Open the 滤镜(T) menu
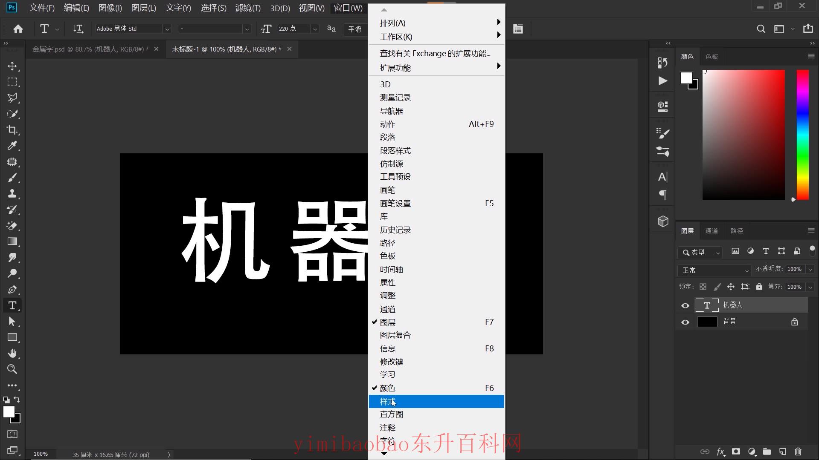Screen dimensions: 819x460 coord(248,8)
